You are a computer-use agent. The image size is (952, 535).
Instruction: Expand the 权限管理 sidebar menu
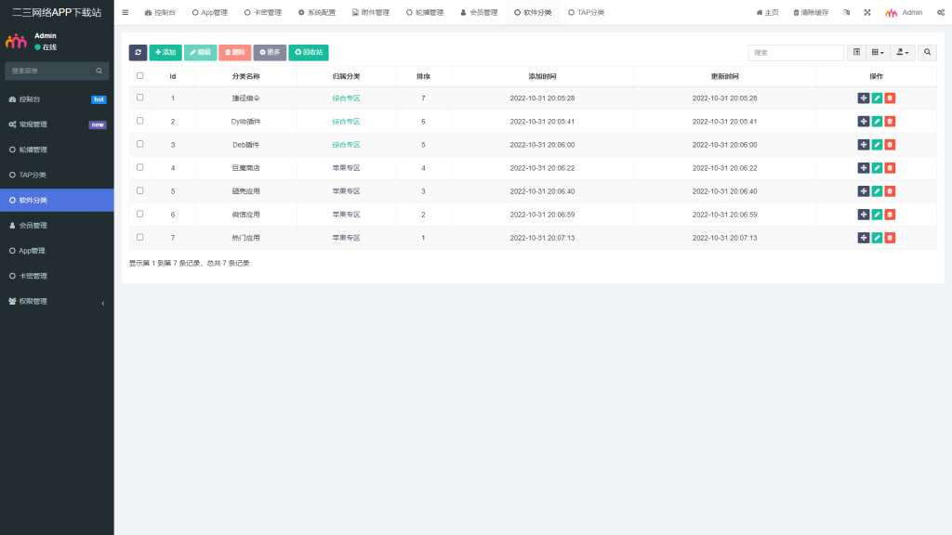tap(57, 302)
